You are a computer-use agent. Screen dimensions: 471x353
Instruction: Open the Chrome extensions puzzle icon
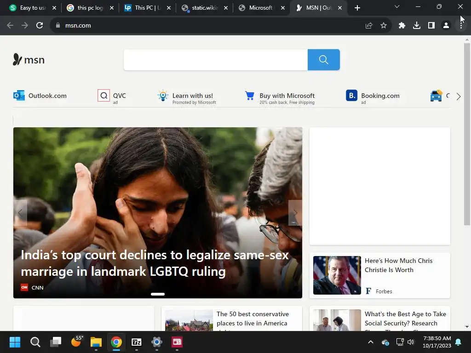tap(402, 26)
